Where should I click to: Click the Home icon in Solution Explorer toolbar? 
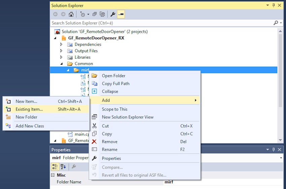point(71,14)
